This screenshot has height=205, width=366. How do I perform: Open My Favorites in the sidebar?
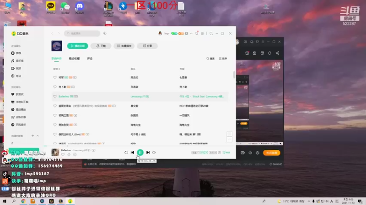tap(17, 94)
